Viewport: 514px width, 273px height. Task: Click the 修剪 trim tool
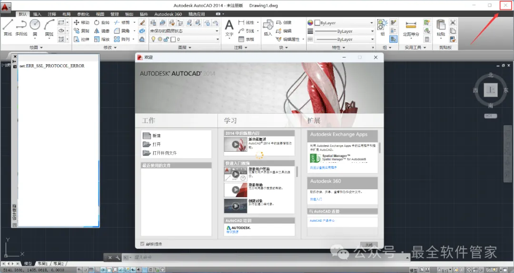pyautogui.click(x=122, y=22)
